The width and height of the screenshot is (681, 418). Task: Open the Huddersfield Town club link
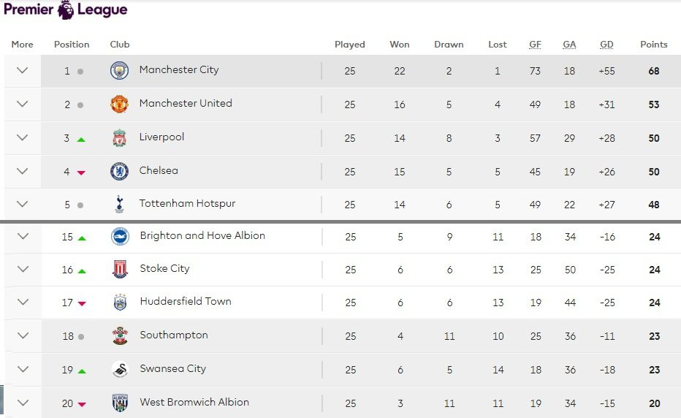[x=186, y=302]
